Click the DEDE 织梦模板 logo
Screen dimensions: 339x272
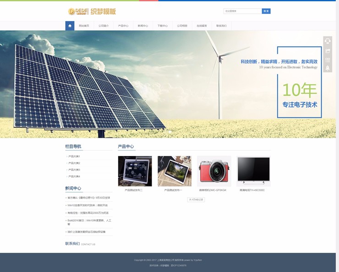[92, 11]
